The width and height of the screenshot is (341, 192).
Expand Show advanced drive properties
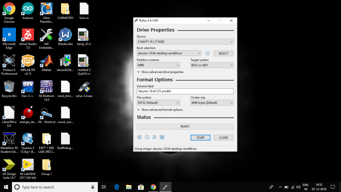pyautogui.click(x=160, y=72)
